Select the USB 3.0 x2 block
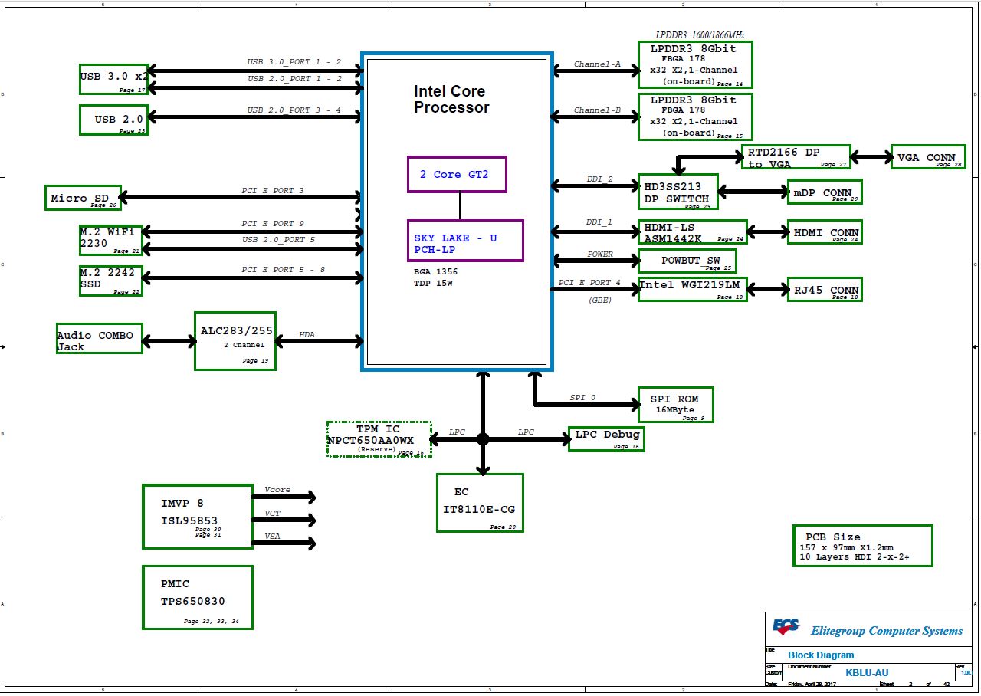 click(x=113, y=79)
